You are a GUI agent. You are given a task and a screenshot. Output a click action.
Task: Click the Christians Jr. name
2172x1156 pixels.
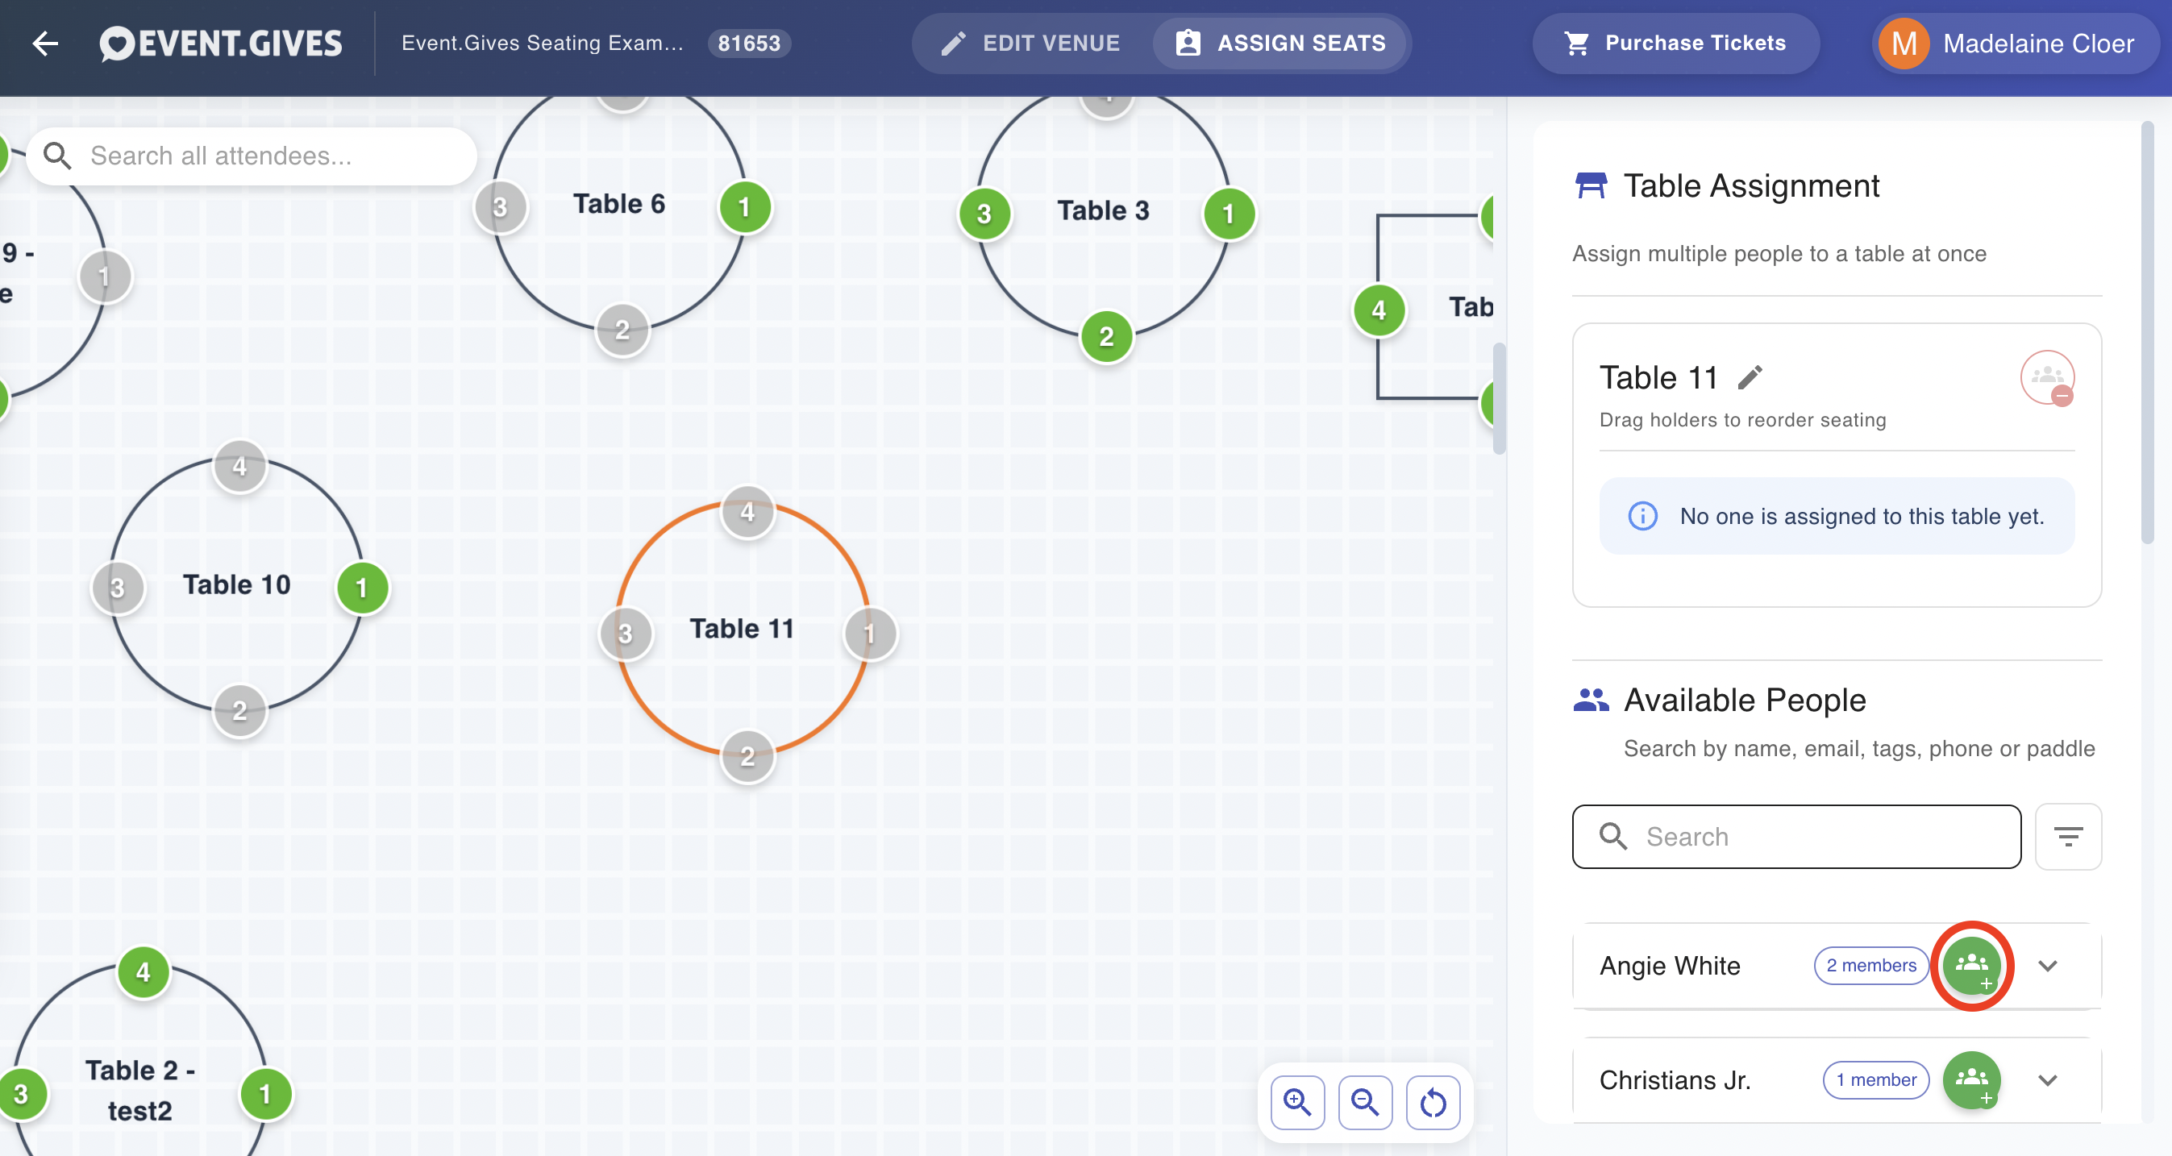tap(1675, 1080)
